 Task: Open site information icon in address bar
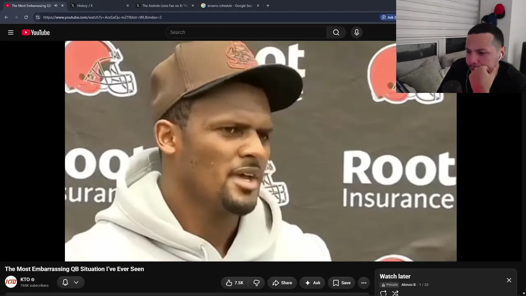coord(37,17)
